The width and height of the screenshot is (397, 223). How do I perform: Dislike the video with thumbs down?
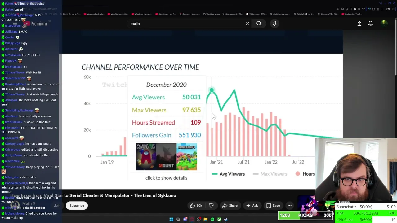tap(211, 205)
